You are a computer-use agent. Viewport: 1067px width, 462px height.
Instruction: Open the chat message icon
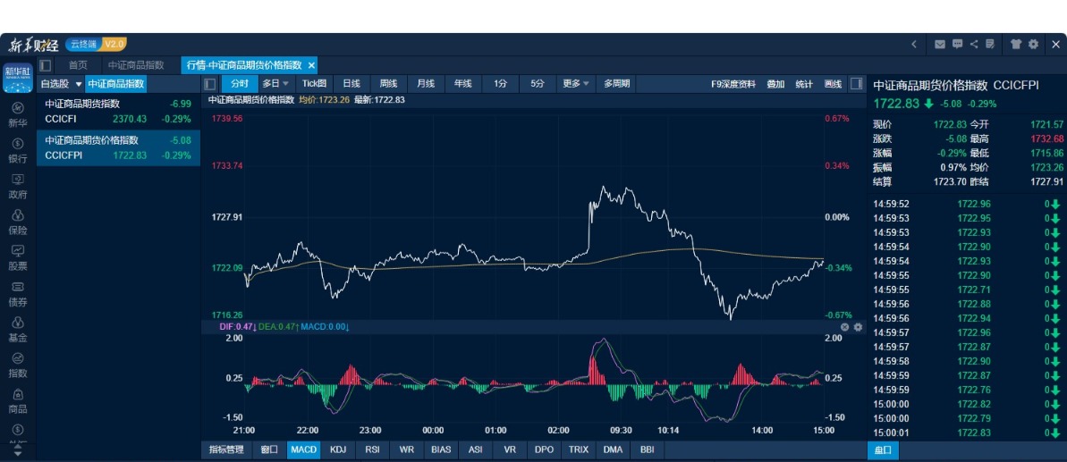click(958, 44)
